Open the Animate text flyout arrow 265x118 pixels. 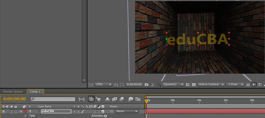pyautogui.click(x=105, y=116)
